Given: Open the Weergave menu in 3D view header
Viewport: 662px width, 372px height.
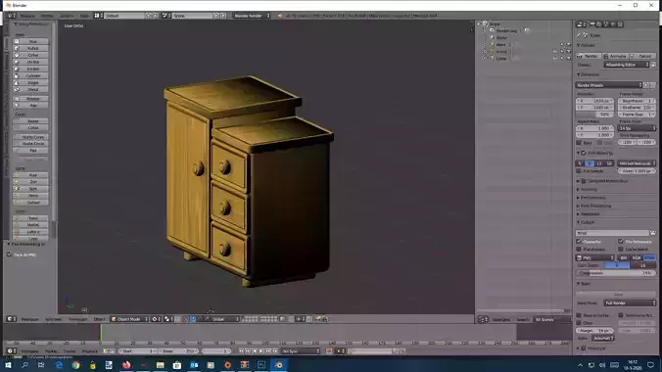Looking at the screenshot, I should (30, 319).
